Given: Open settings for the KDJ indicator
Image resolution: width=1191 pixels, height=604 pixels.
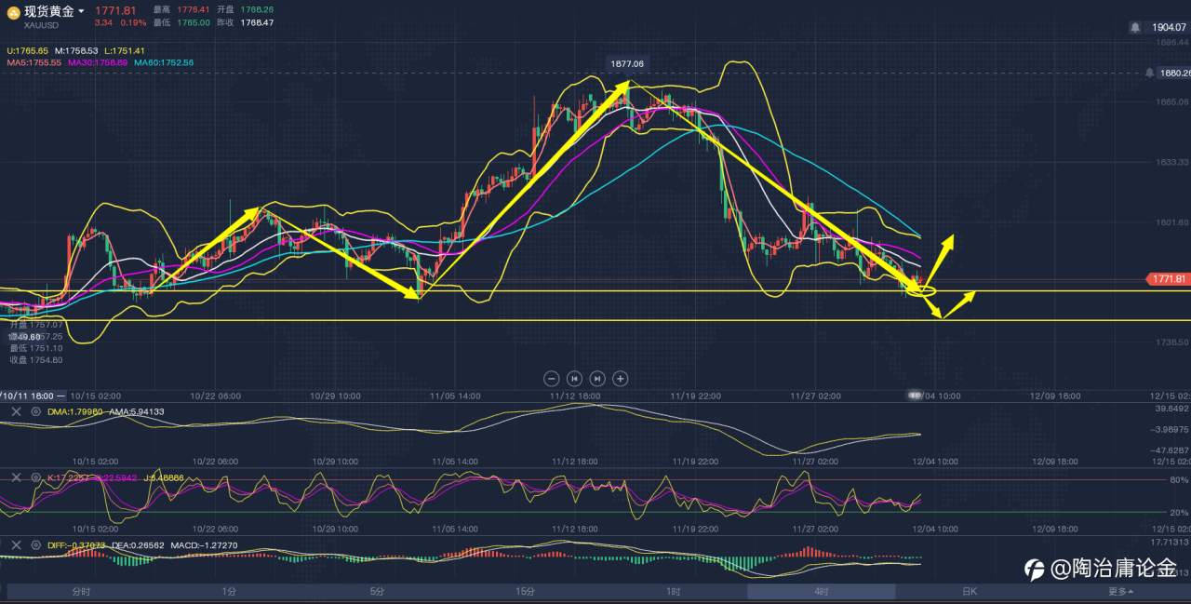Looking at the screenshot, I should coord(36,477).
